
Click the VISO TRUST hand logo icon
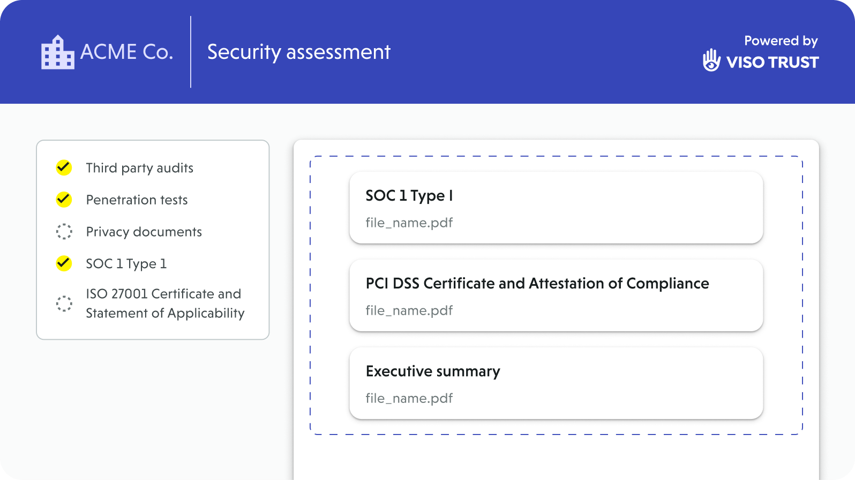[711, 60]
